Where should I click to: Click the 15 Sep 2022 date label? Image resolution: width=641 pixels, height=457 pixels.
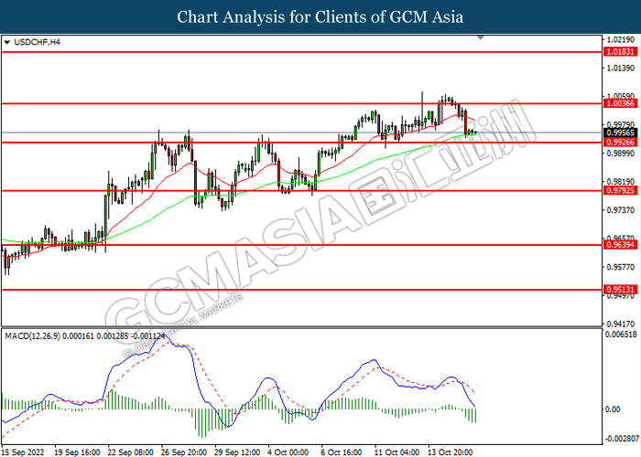24,452
